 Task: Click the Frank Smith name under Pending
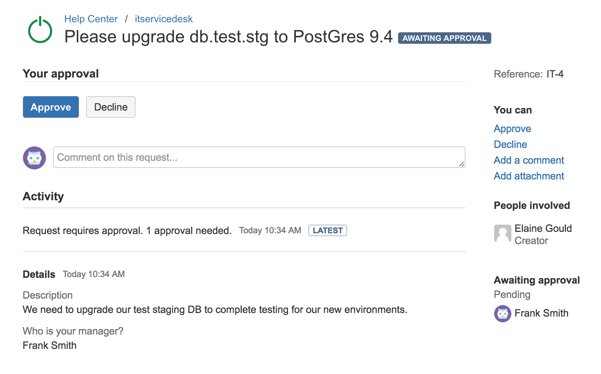pyautogui.click(x=541, y=313)
